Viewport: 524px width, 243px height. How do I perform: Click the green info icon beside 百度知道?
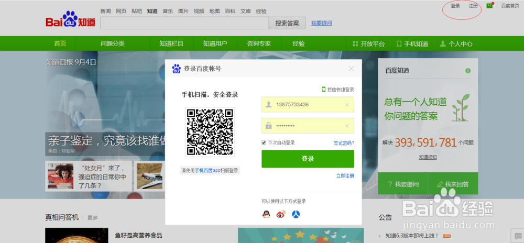468,71
